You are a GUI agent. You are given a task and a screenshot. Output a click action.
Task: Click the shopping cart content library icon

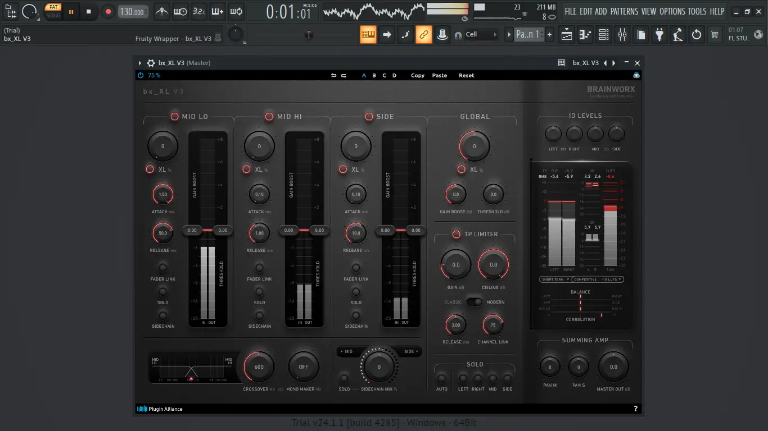(715, 35)
